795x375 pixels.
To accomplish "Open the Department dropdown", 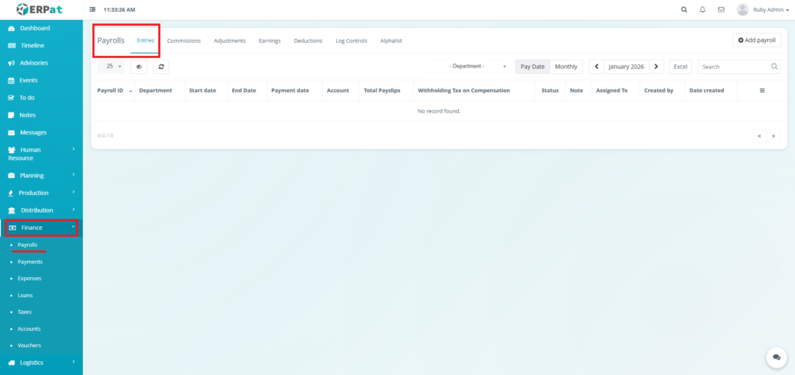I will [x=468, y=67].
